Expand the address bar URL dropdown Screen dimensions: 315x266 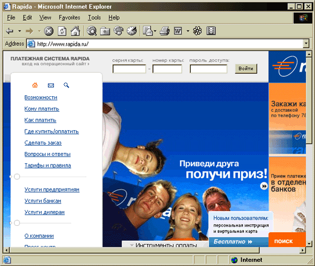306,44
